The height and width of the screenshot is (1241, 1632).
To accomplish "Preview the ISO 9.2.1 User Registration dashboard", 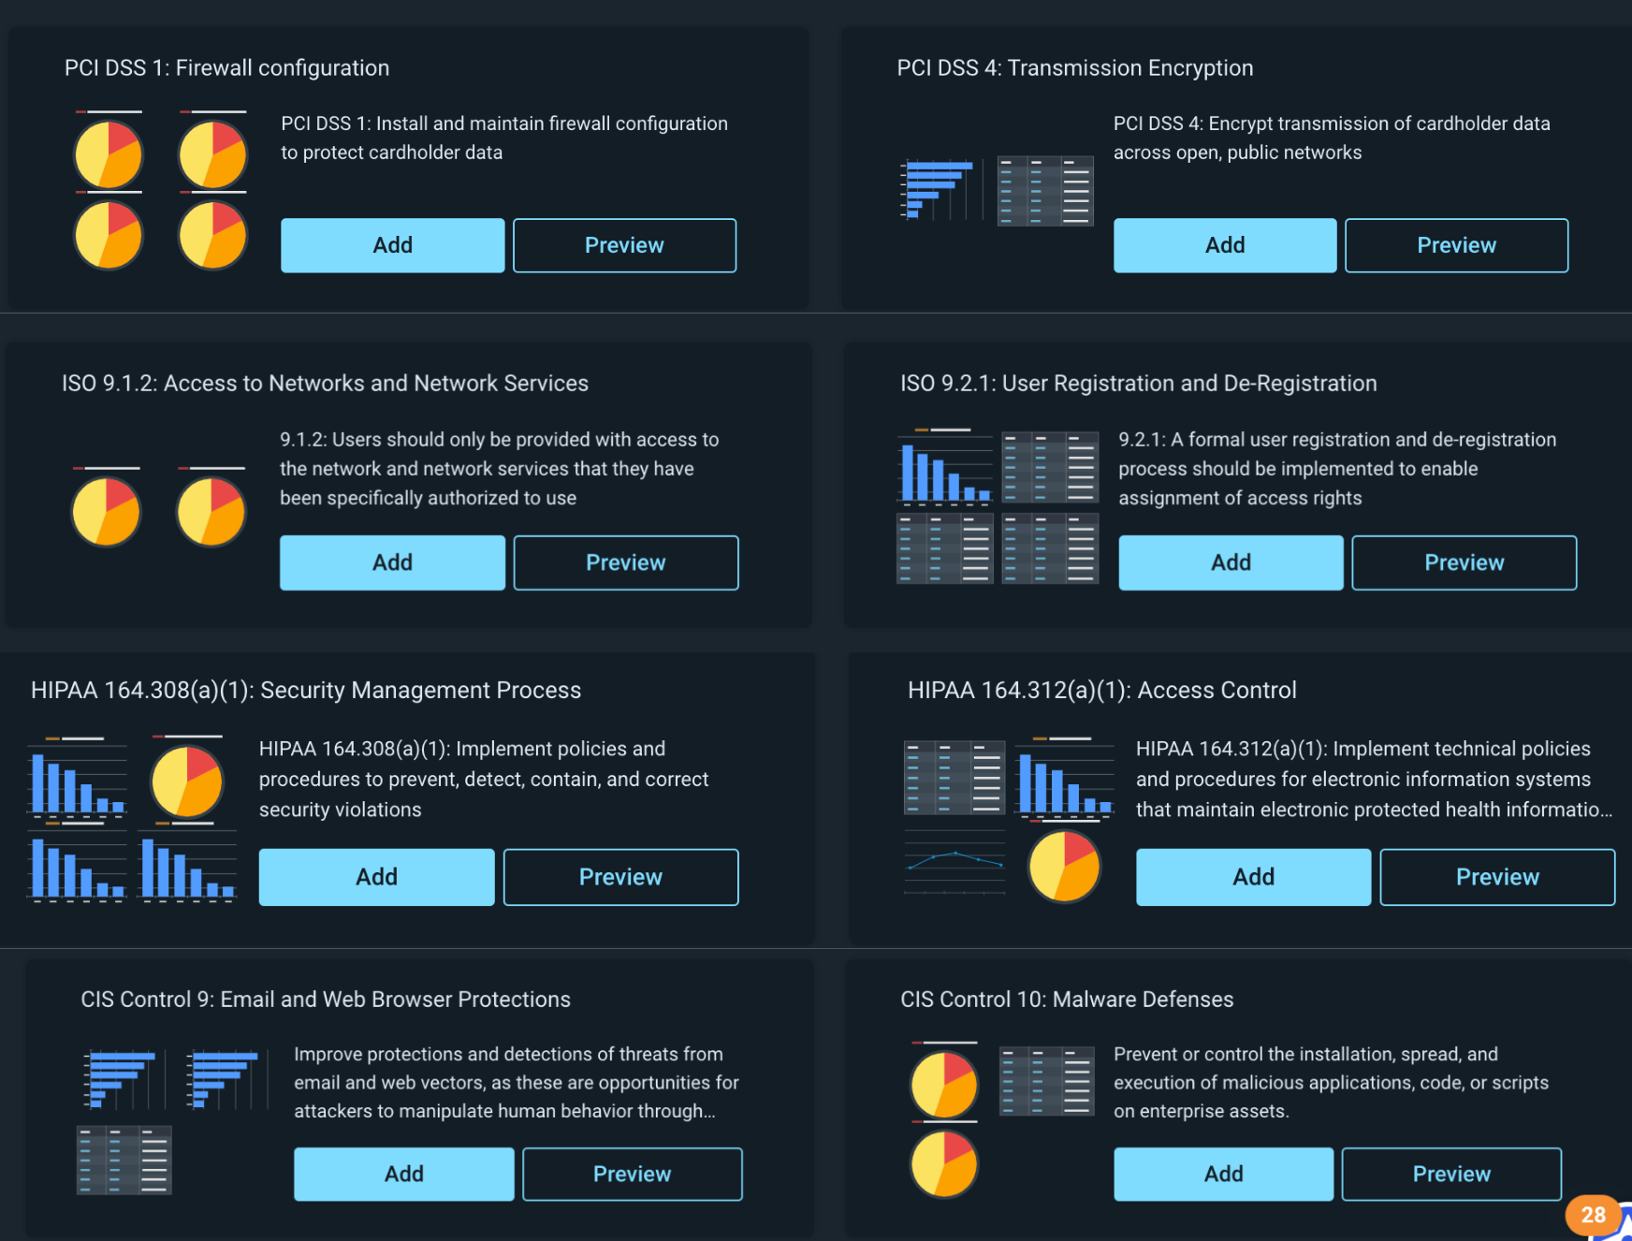I will 1464,562.
